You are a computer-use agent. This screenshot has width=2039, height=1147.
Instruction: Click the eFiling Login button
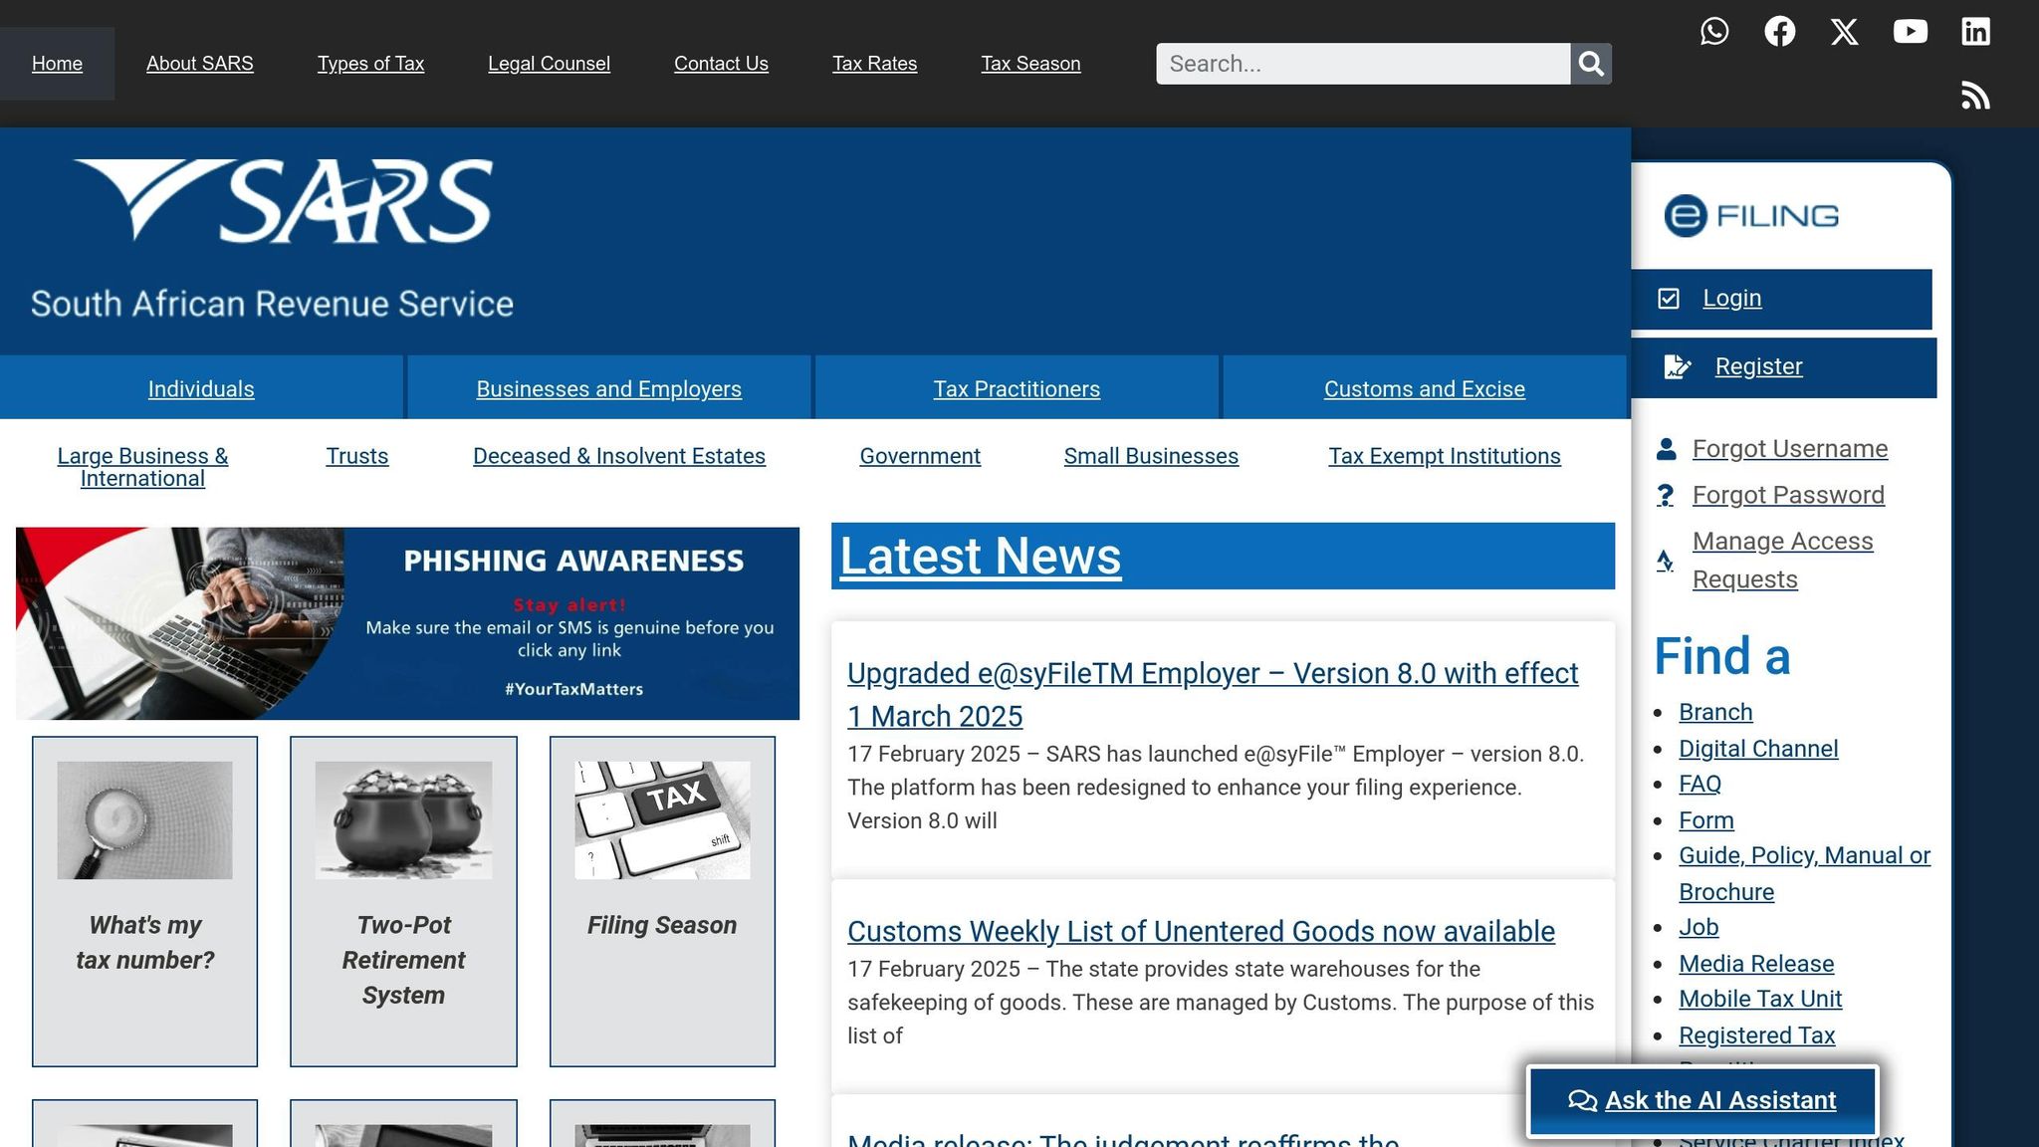tap(1781, 299)
